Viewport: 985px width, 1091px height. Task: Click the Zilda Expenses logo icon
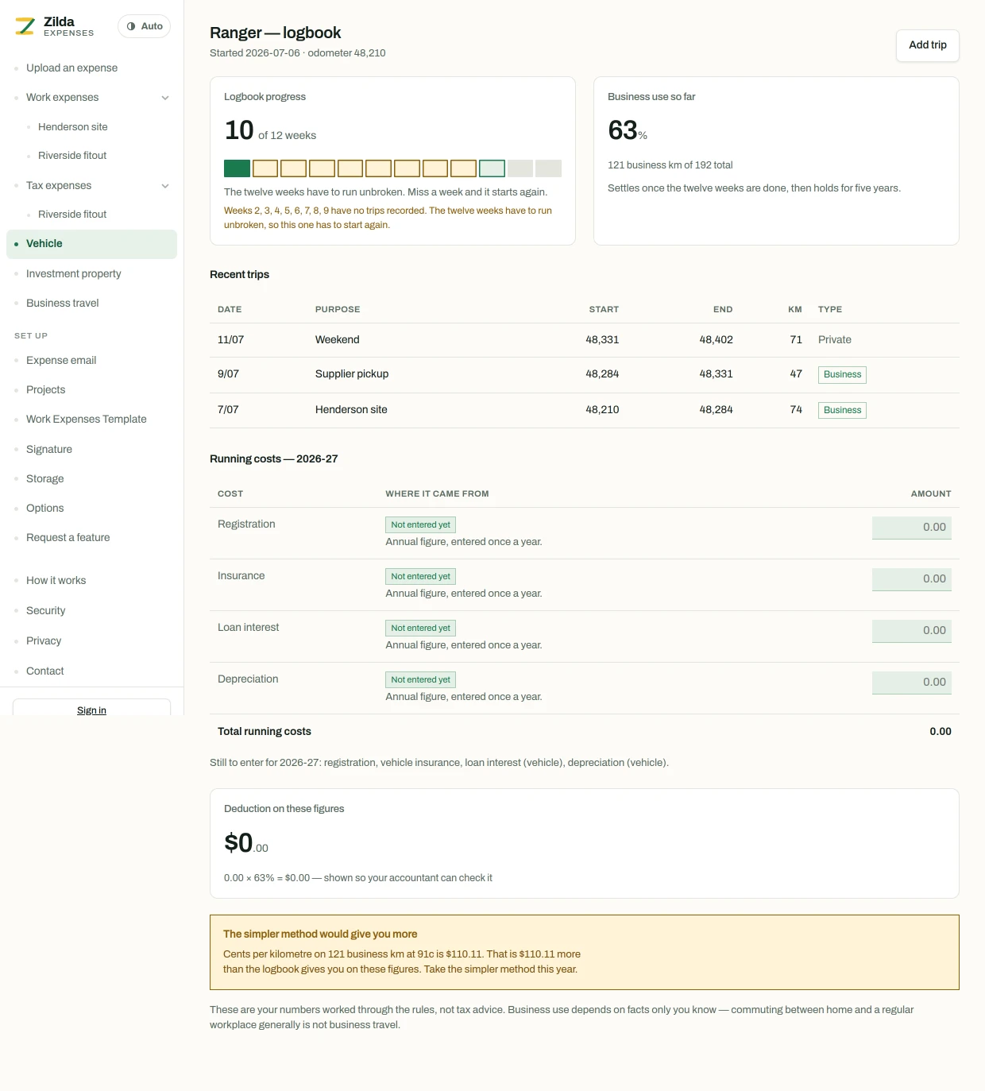coord(25,26)
